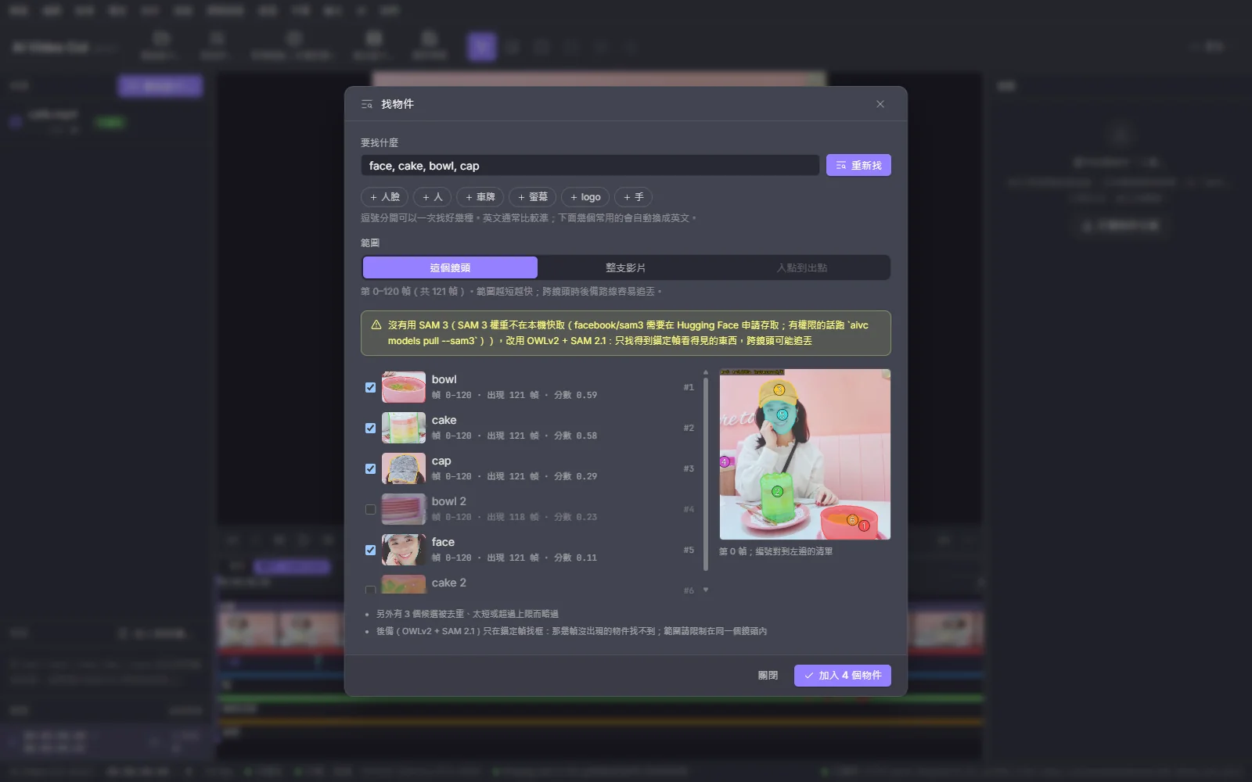Close the 找物件 dialog with the X icon

point(880,104)
